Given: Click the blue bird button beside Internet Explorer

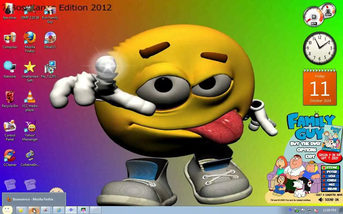Looking at the screenshot, I should coord(71,210).
